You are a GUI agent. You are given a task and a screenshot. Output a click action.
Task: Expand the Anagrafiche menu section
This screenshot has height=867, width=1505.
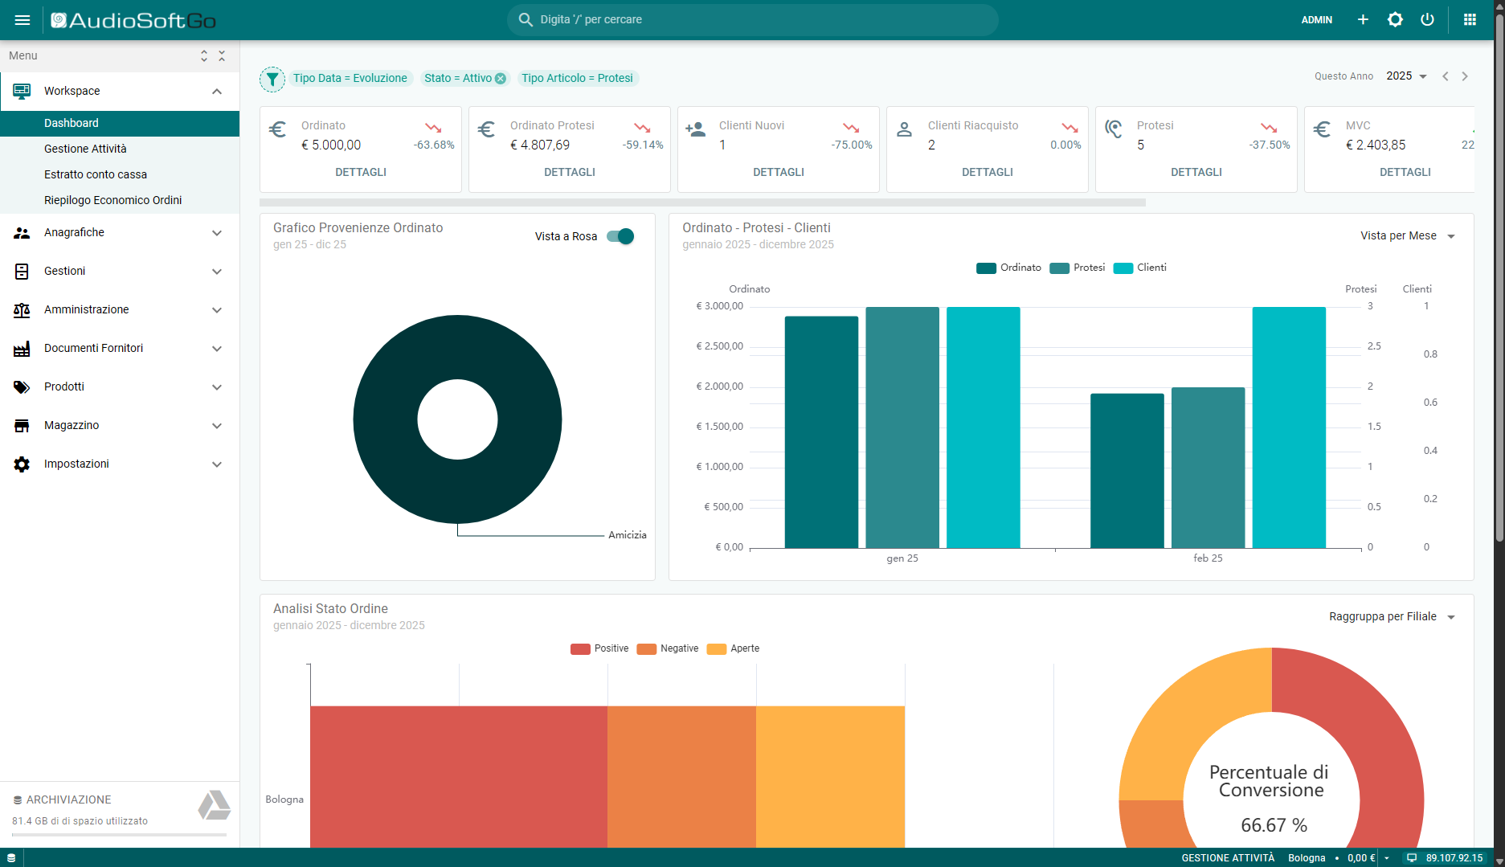click(x=120, y=233)
